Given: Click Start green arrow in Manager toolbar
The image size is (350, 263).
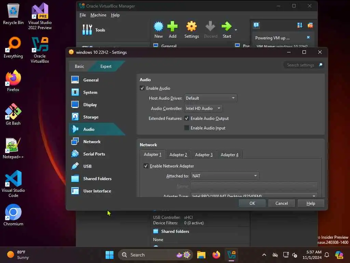Looking at the screenshot, I should (227, 26).
